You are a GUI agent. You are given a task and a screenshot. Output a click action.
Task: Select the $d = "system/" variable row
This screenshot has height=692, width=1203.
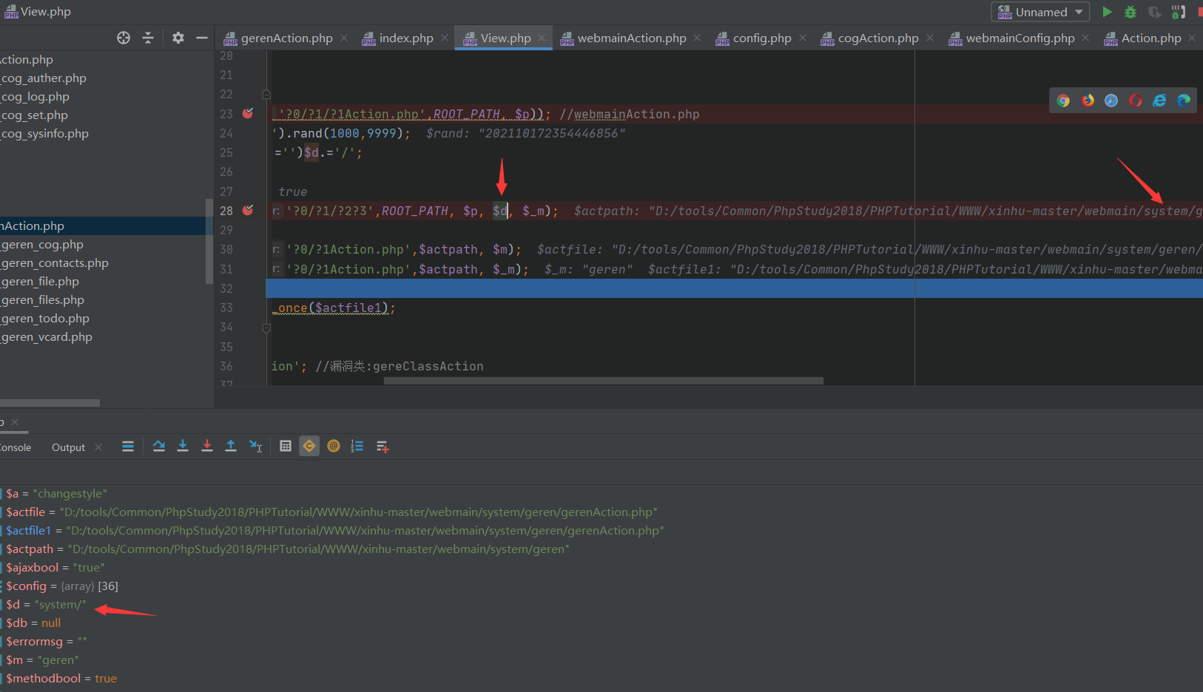(x=46, y=604)
